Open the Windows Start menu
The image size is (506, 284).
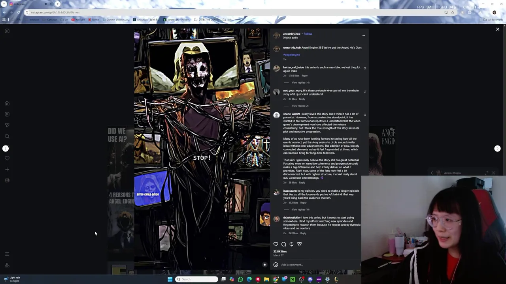(170, 279)
